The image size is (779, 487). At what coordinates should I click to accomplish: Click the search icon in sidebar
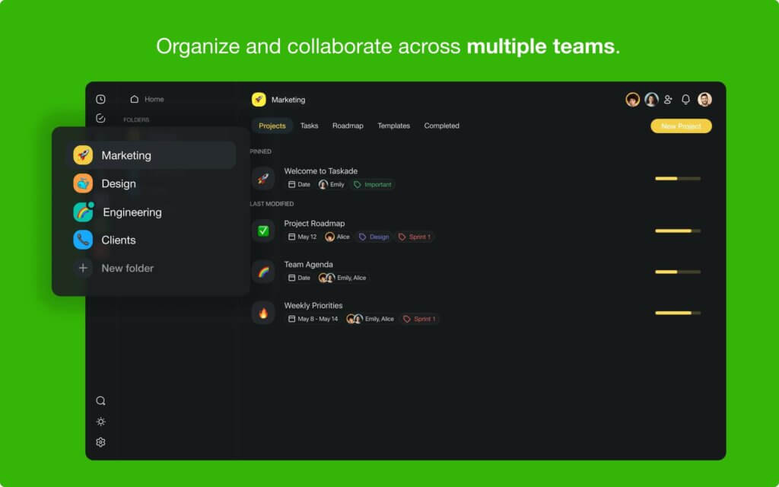(x=100, y=401)
